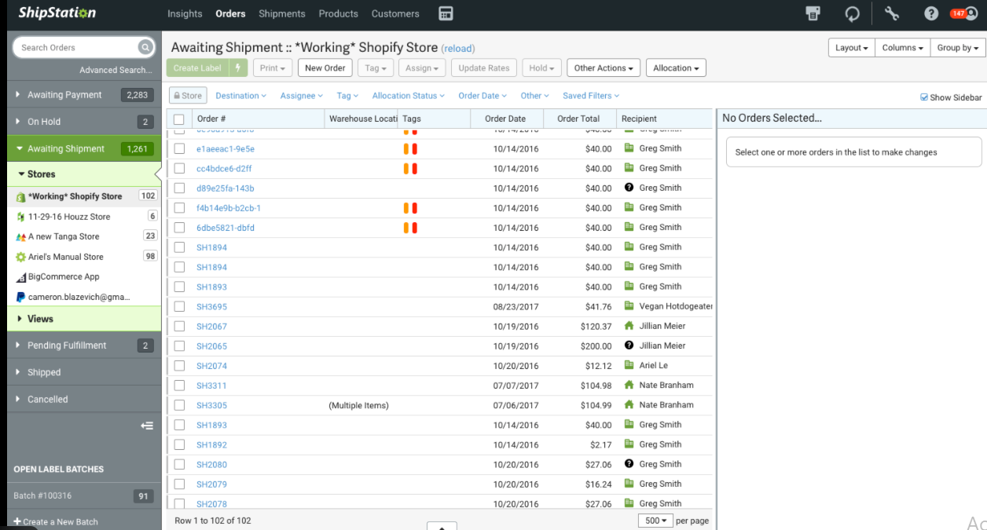Click the BigCommerce App icon
This screenshot has width=987, height=530.
point(21,277)
